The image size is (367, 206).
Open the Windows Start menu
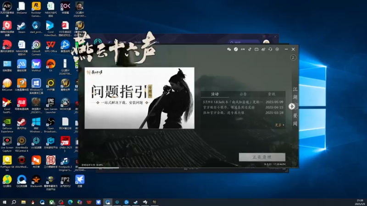[4, 202]
